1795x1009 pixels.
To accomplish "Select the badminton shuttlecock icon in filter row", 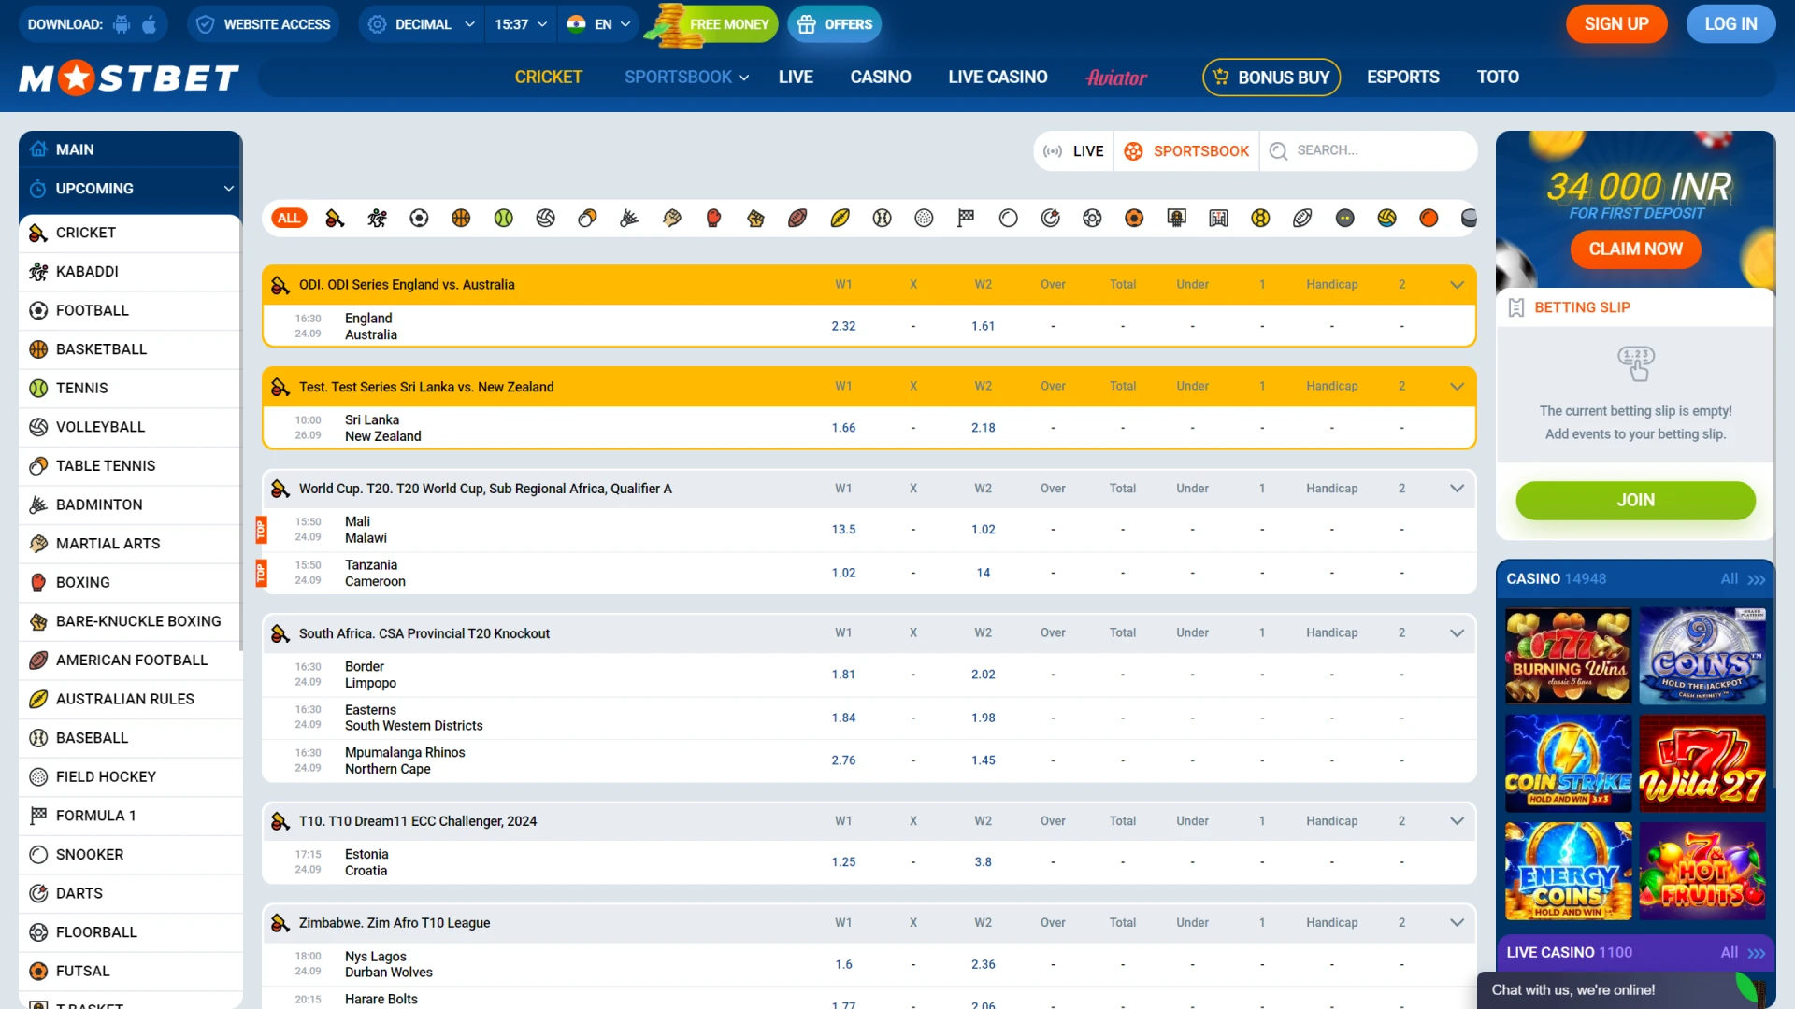I will (629, 218).
